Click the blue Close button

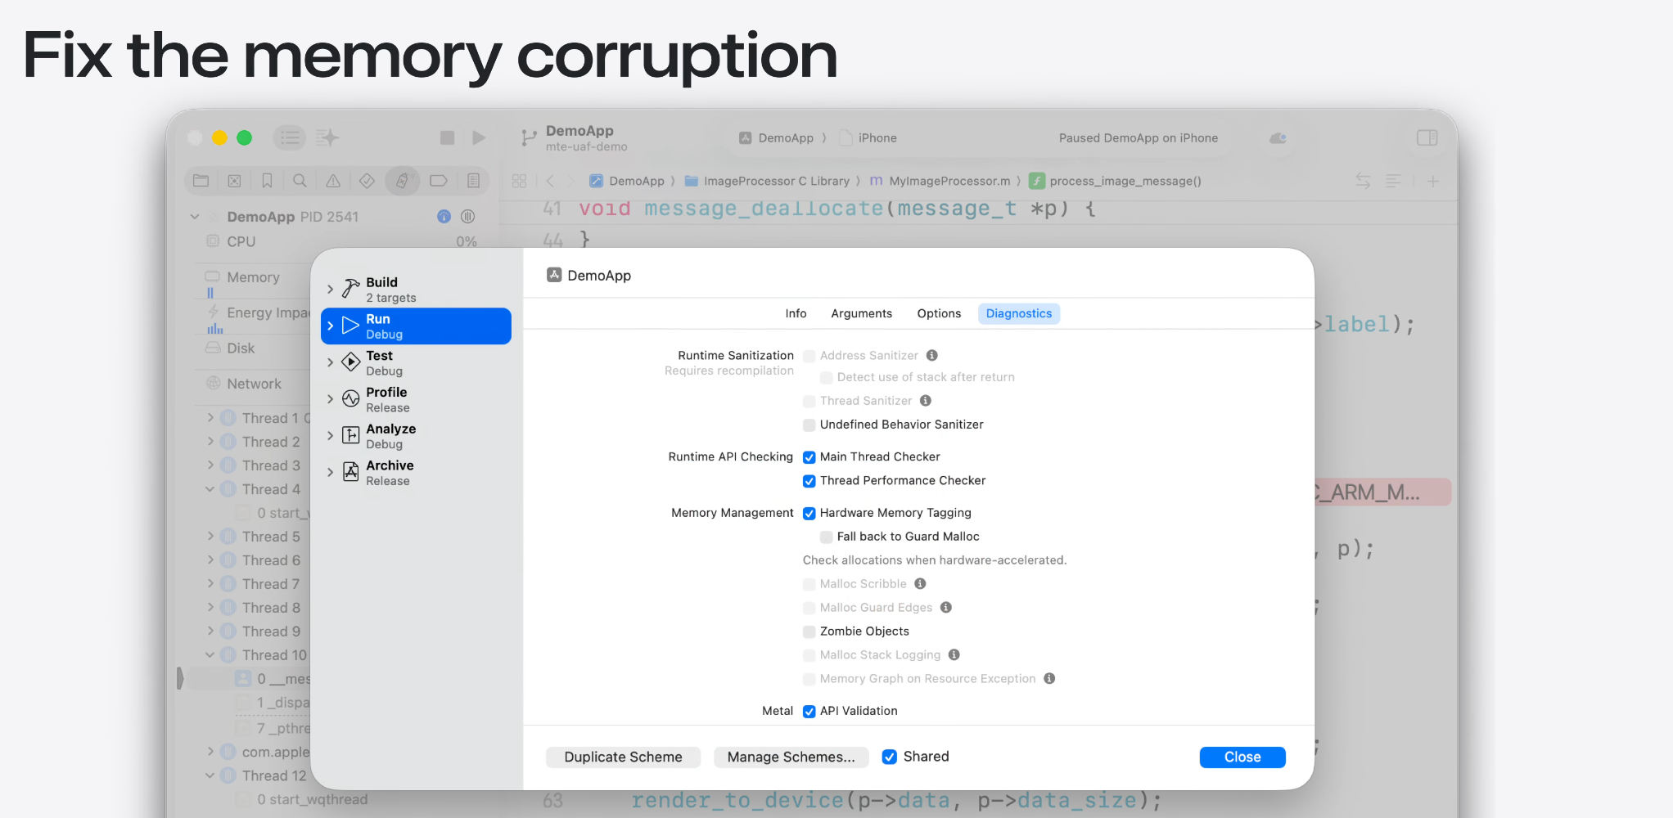[x=1242, y=757]
